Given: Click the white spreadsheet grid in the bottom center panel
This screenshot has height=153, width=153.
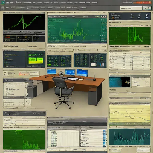Looking at the screenshot, I should pyautogui.click(x=64, y=138).
